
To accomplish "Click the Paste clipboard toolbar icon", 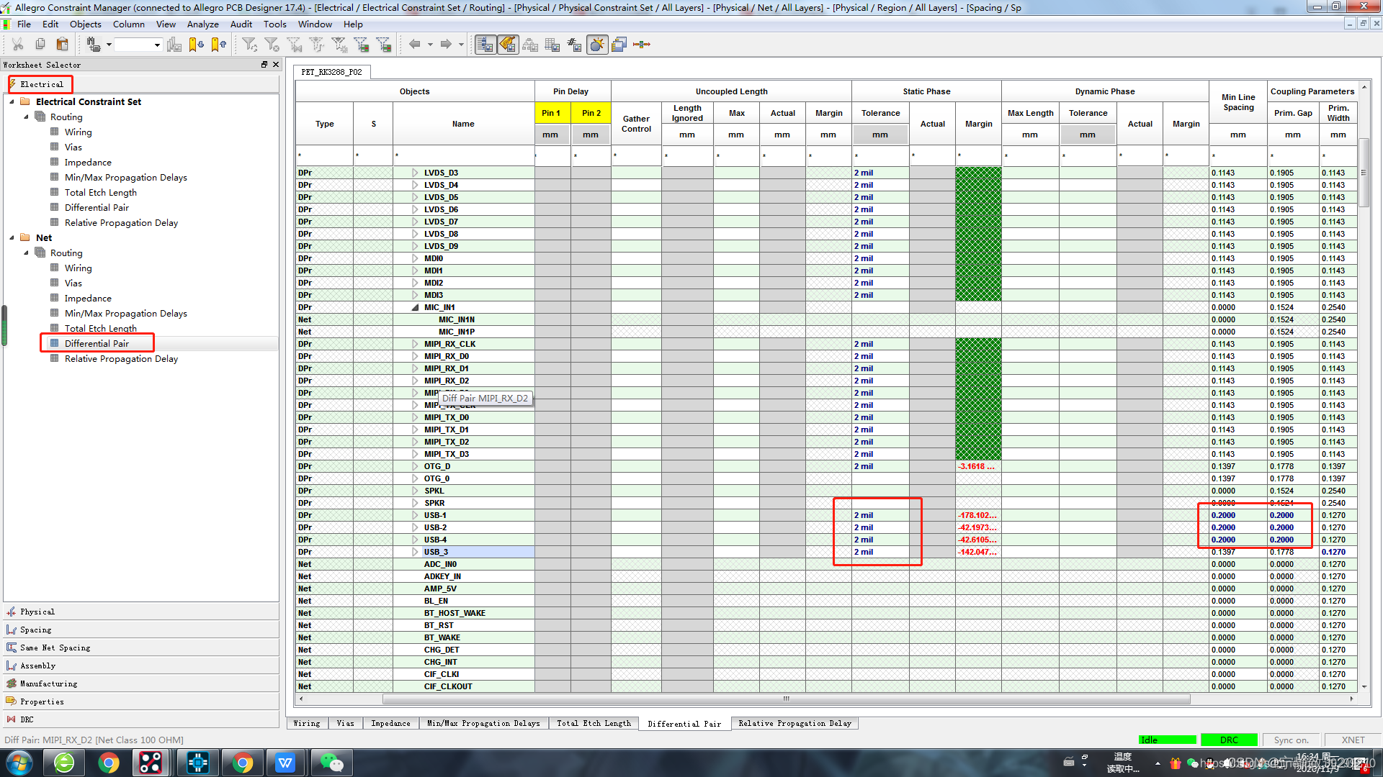I will 63,45.
